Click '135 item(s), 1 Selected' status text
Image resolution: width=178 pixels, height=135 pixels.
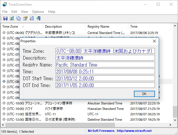17,132
